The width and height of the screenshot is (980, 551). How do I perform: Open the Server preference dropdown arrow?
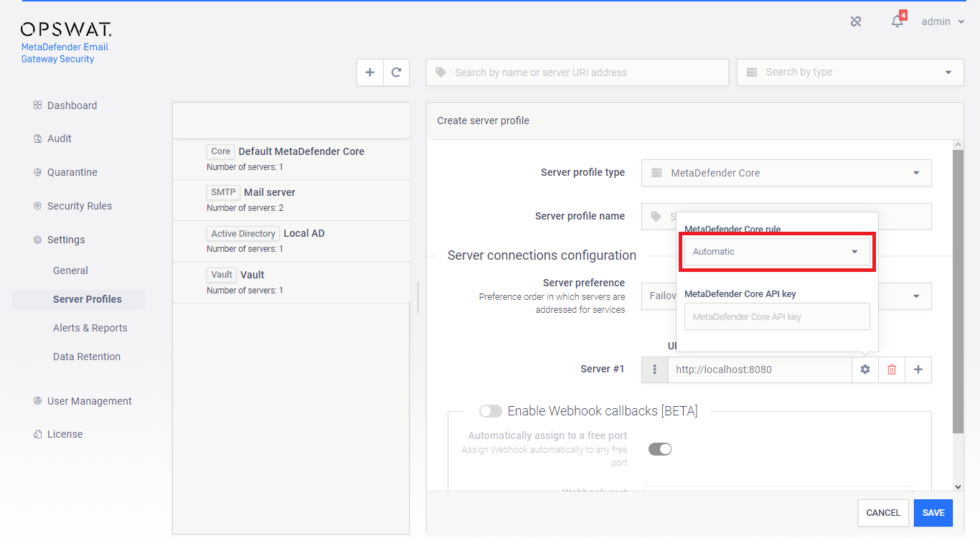coord(916,296)
